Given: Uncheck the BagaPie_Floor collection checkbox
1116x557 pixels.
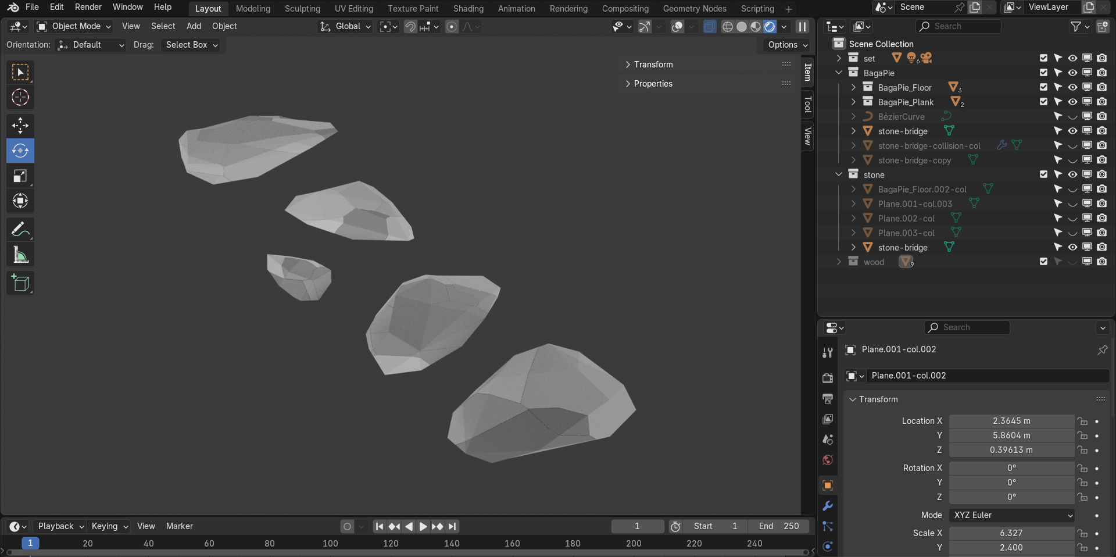Looking at the screenshot, I should coord(1043,88).
